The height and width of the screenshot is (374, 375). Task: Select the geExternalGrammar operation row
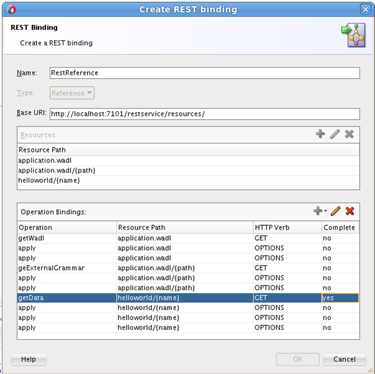coord(189,268)
